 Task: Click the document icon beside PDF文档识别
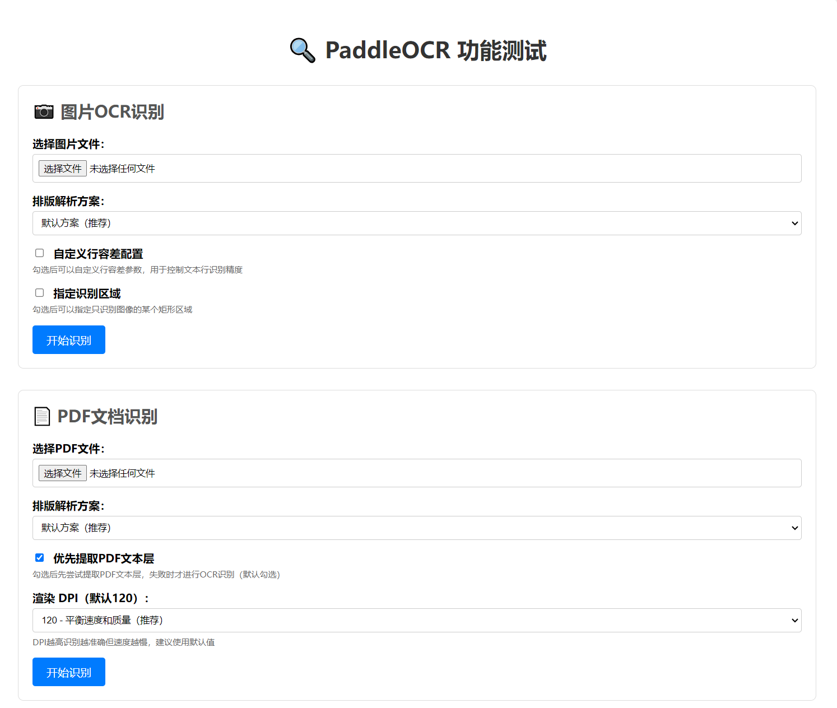click(42, 417)
